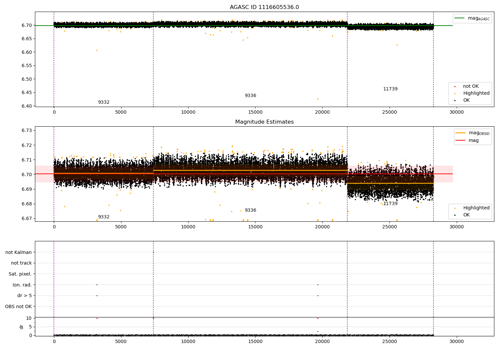499x349 pixels.
Task: Click the "30000" x-tick under top plot
Action: click(456, 112)
